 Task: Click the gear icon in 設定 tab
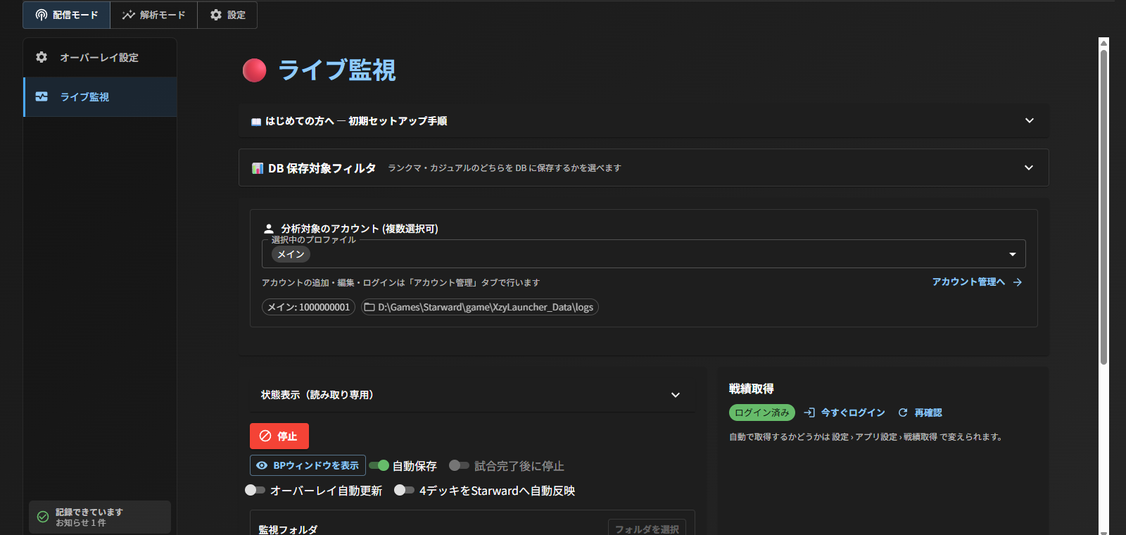click(x=216, y=15)
